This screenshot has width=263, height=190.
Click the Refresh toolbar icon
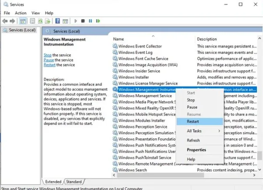pos(40,21)
